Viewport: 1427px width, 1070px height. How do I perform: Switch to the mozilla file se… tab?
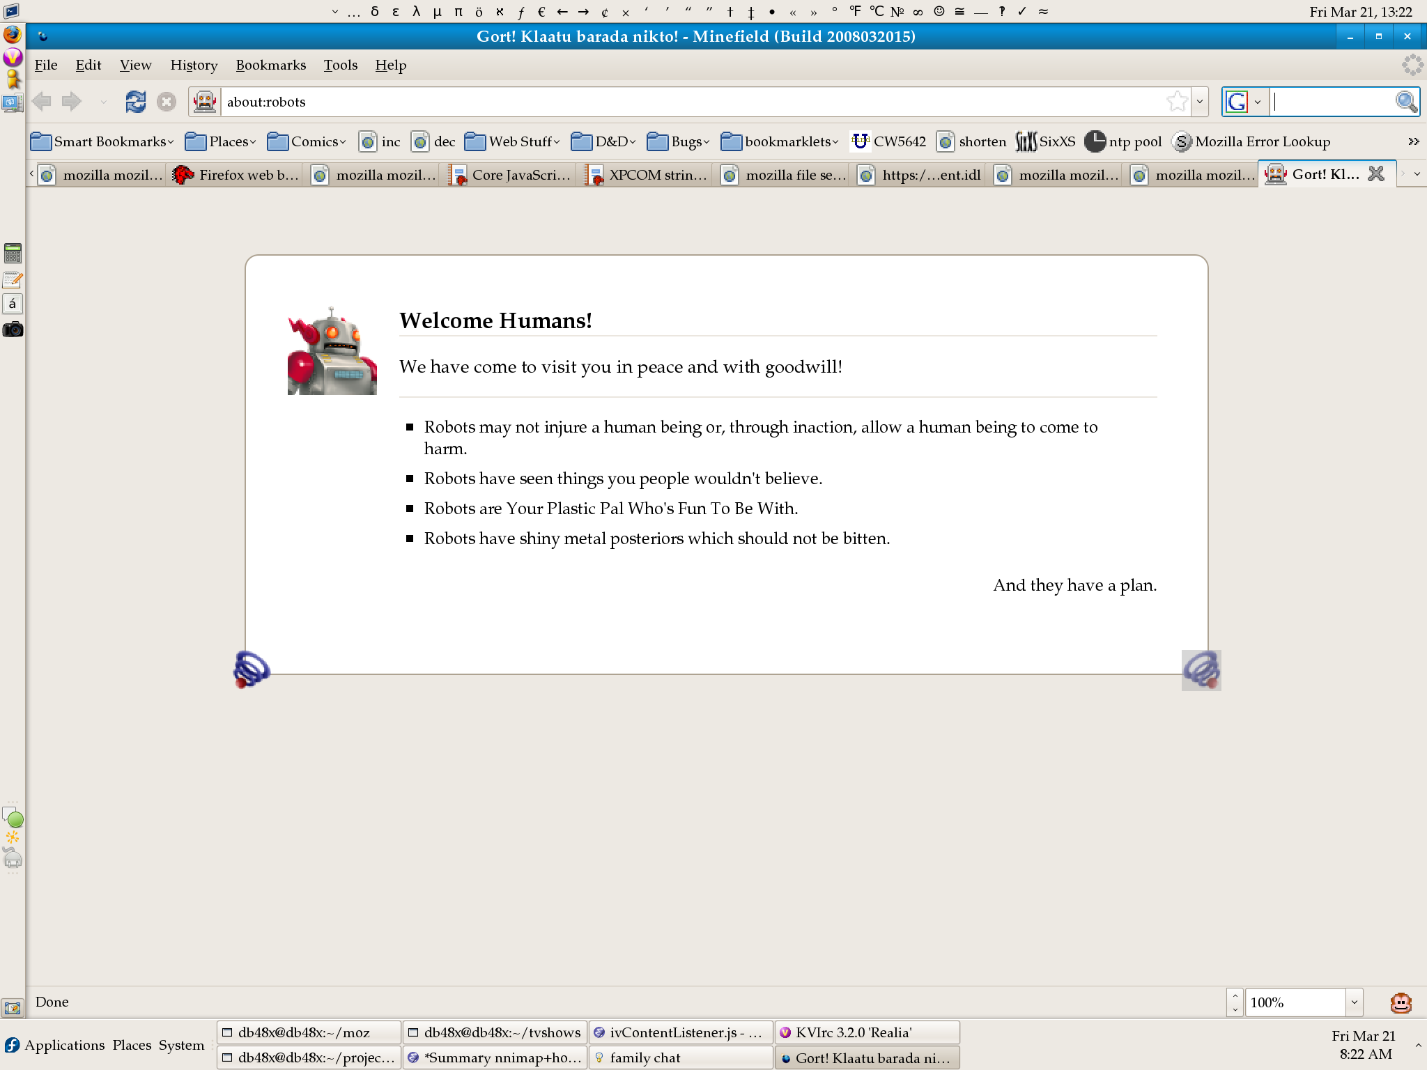pos(782,174)
